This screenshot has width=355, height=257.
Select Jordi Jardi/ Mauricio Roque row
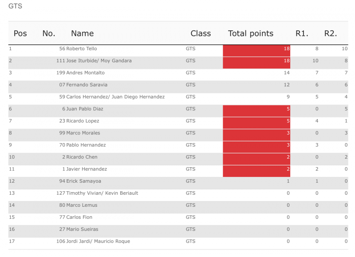[x=98, y=241]
